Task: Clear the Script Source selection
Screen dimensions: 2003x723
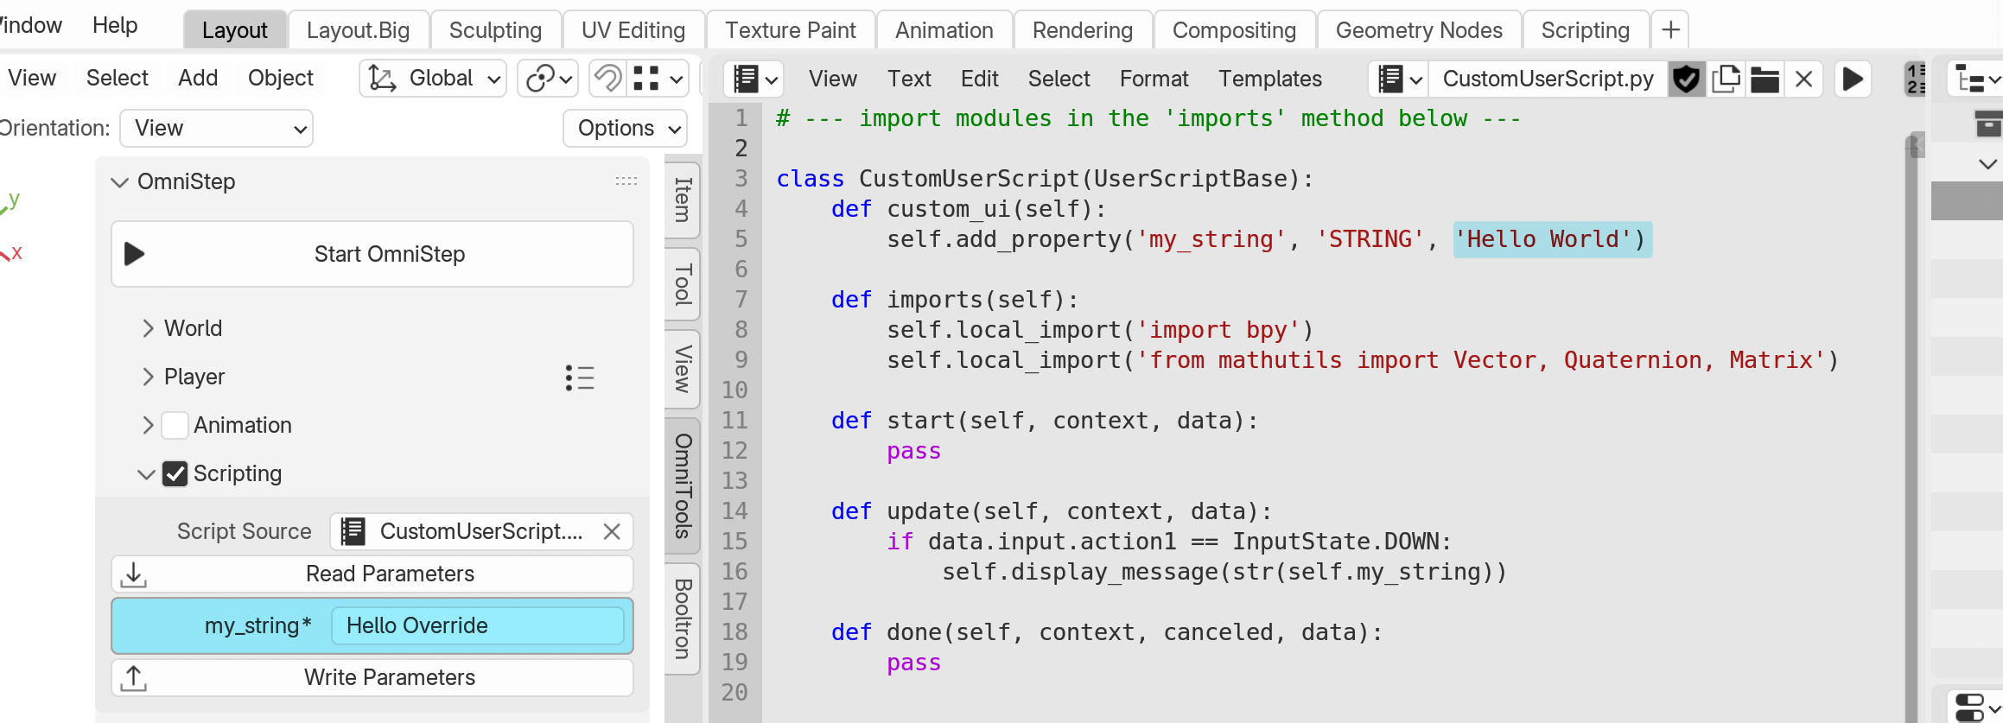Action: coord(612,531)
